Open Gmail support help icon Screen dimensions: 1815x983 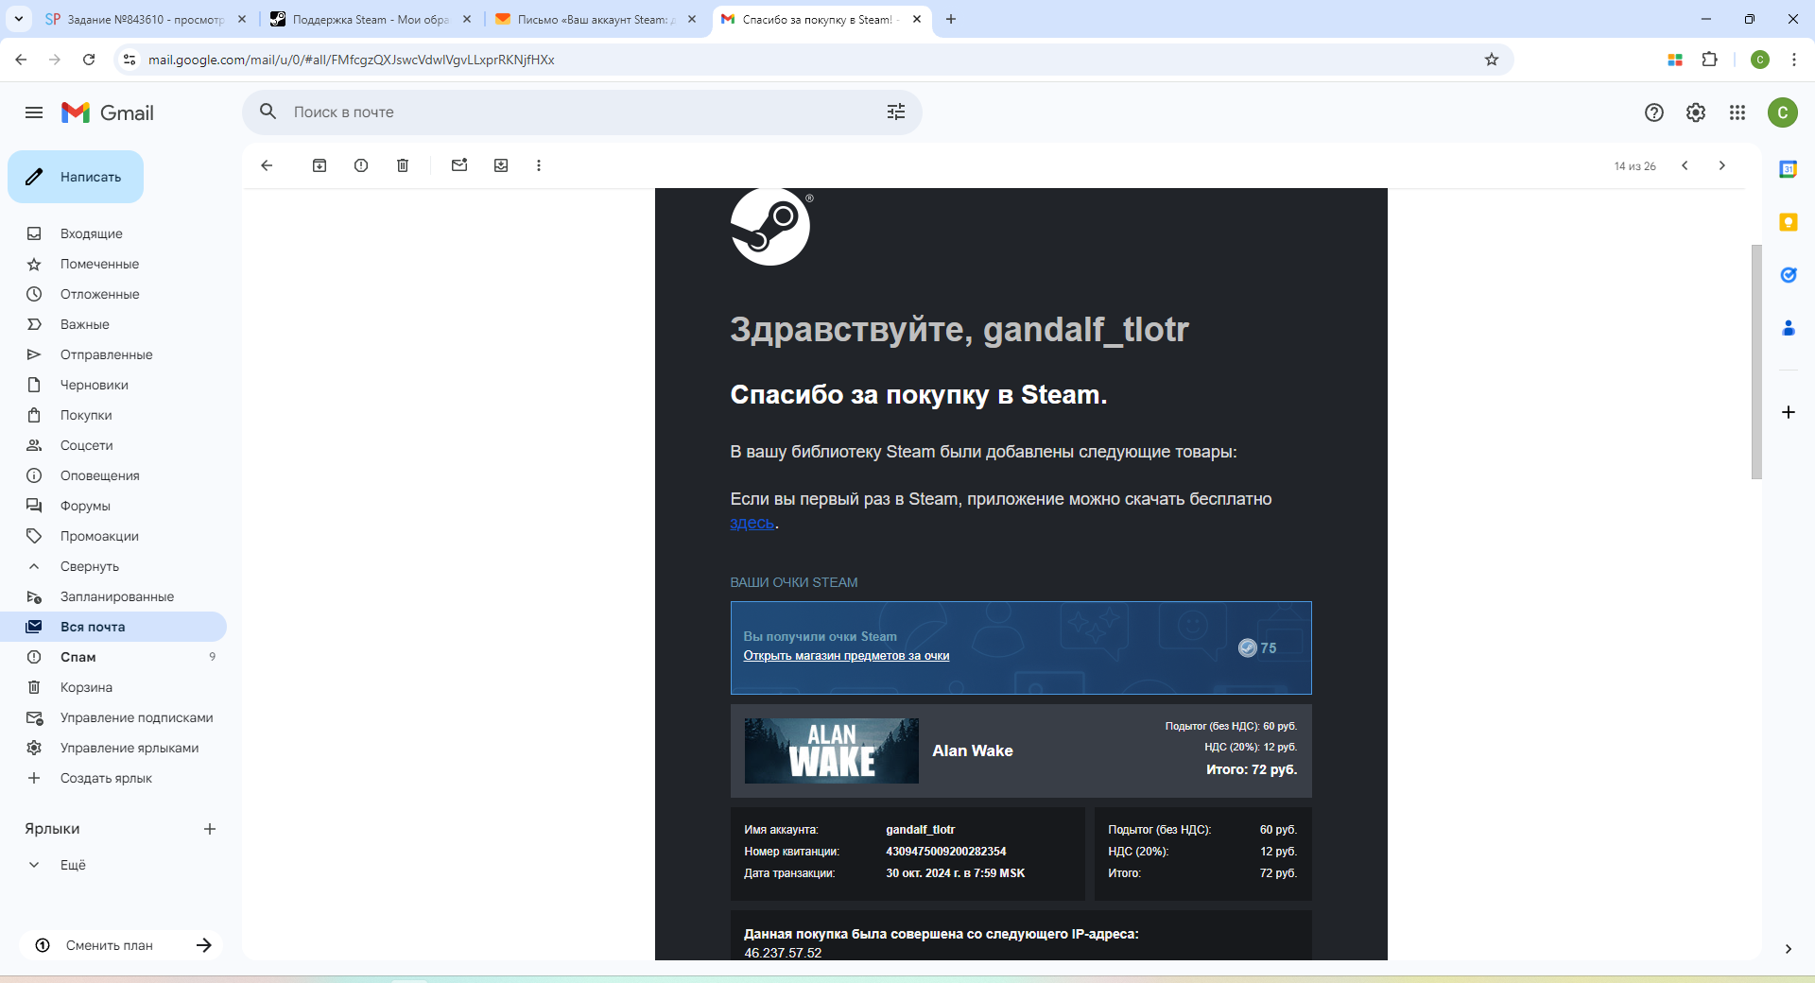(x=1654, y=112)
